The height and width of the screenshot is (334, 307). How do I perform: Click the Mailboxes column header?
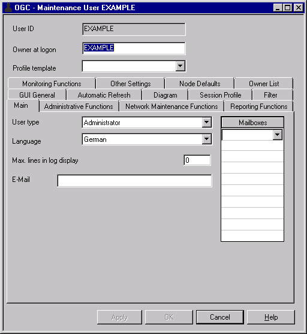click(x=252, y=123)
